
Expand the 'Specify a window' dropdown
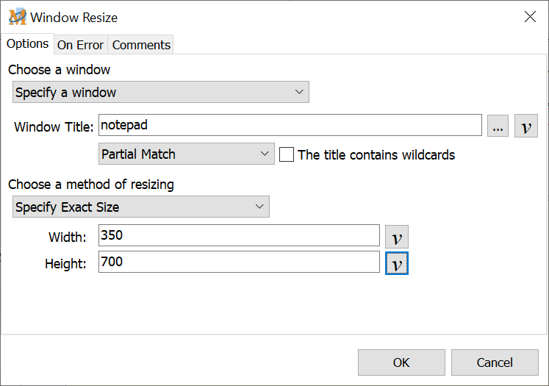pos(161,93)
